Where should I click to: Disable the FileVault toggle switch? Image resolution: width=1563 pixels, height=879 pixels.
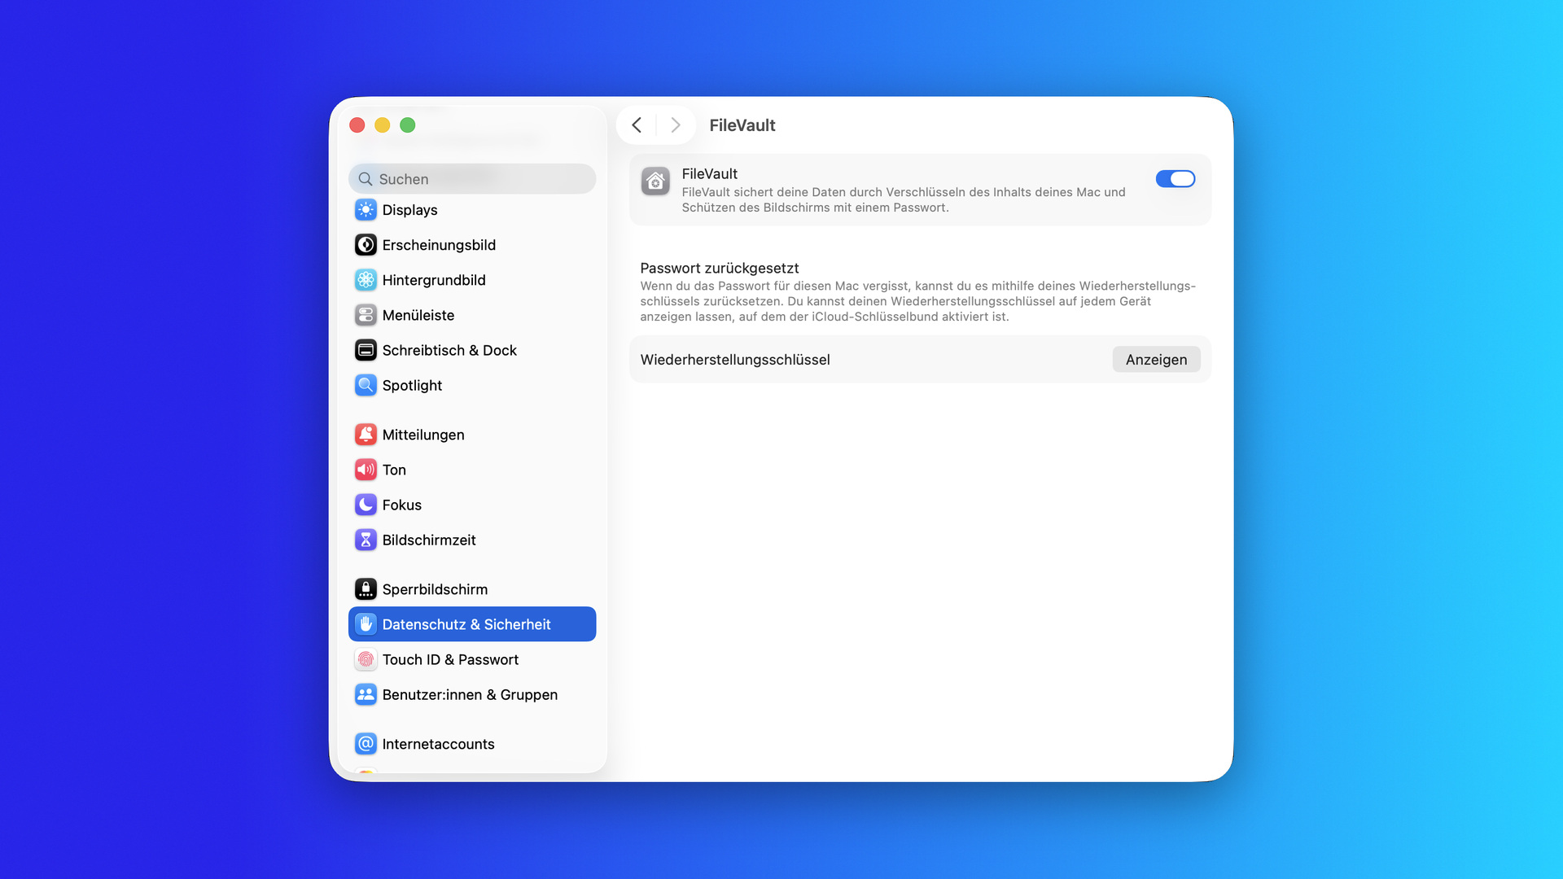pyautogui.click(x=1175, y=179)
